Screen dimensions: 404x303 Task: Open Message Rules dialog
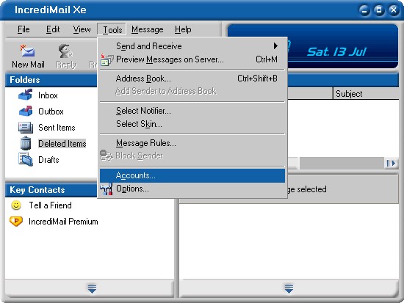click(x=192, y=143)
